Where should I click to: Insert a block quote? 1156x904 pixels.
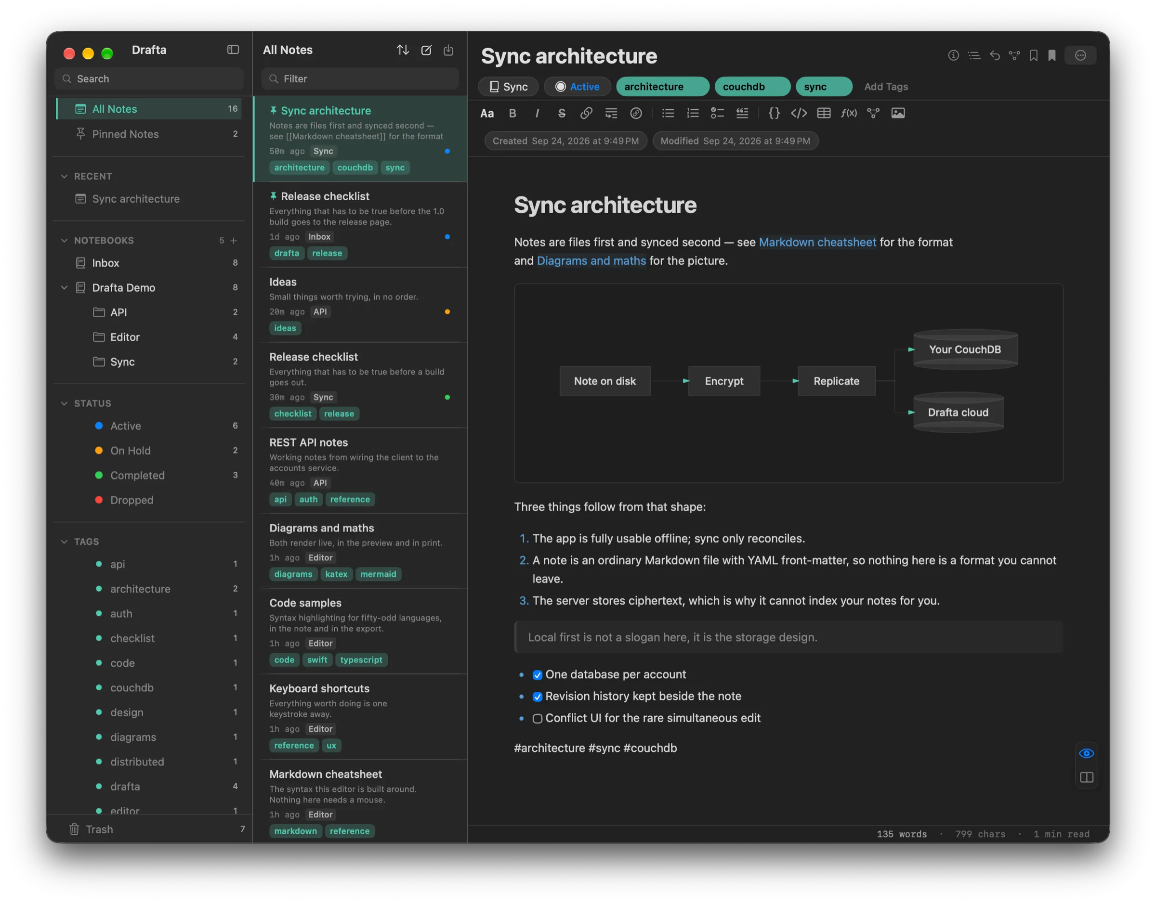pyautogui.click(x=742, y=113)
